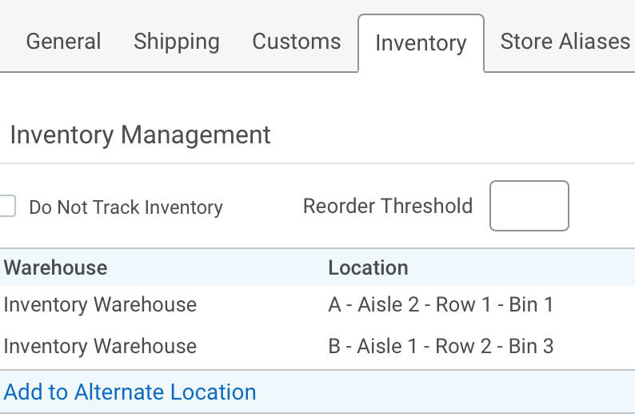Select the first Inventory Warehouse cell
The height and width of the screenshot is (418, 635).
[100, 305]
